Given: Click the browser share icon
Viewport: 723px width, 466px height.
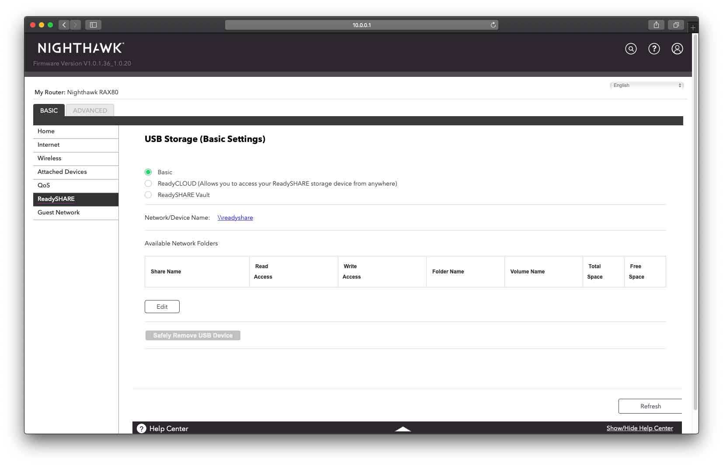Looking at the screenshot, I should 656,25.
